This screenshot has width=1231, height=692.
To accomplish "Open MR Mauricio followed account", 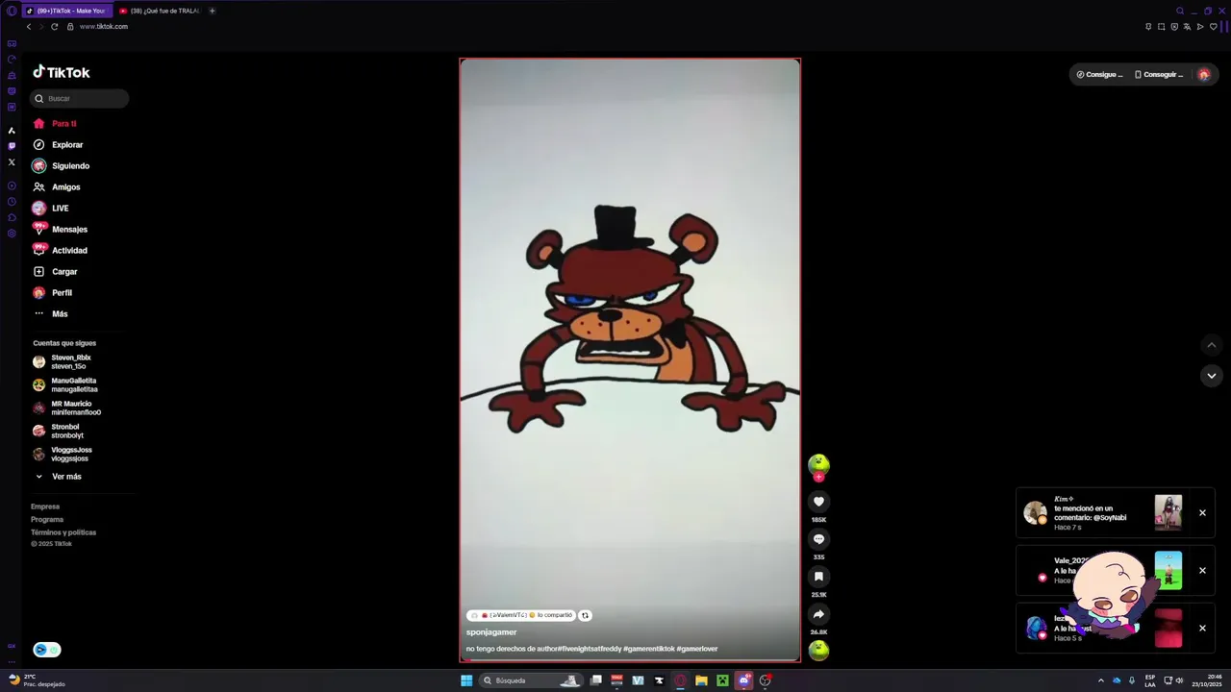I will (x=66, y=408).
